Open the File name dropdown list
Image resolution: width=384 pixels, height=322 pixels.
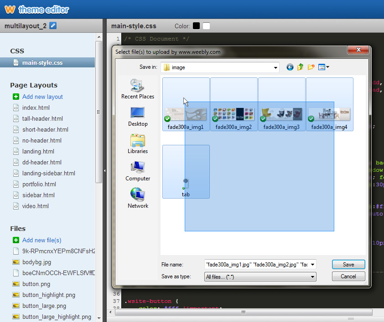[312, 264]
